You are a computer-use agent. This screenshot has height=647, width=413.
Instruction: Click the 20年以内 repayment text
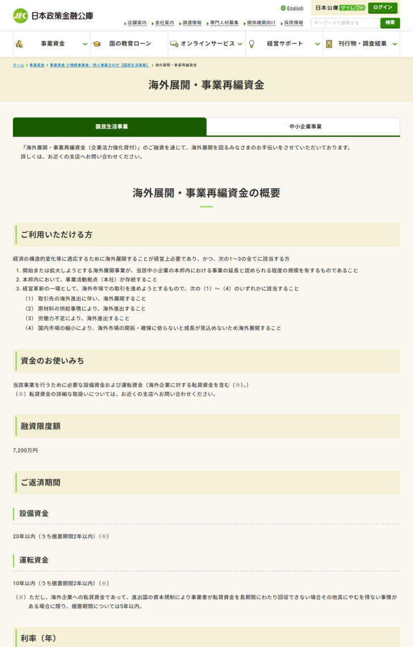click(x=61, y=536)
